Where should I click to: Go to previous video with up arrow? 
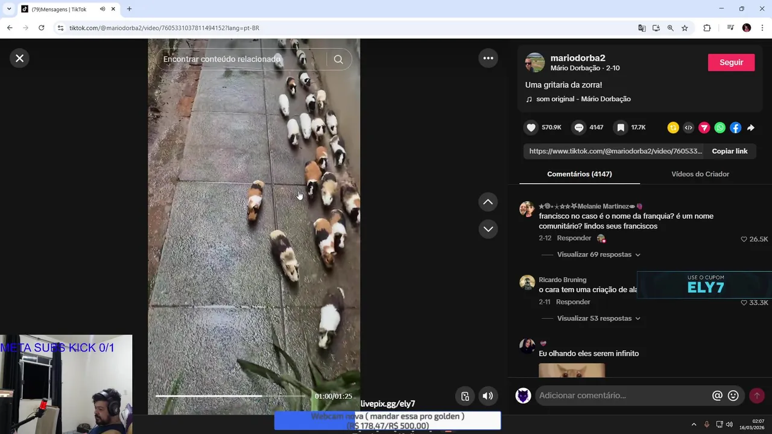click(488, 202)
